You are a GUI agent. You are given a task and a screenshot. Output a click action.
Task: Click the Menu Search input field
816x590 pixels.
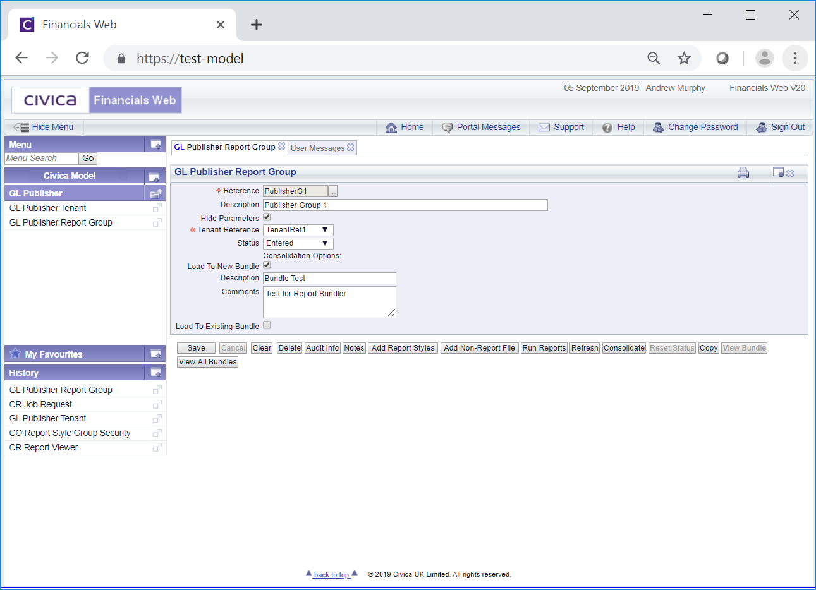click(41, 159)
